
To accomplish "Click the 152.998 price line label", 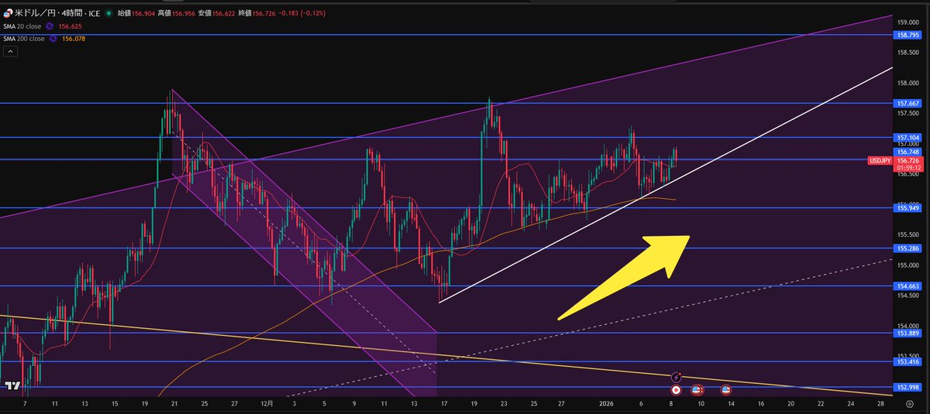I will coord(908,387).
